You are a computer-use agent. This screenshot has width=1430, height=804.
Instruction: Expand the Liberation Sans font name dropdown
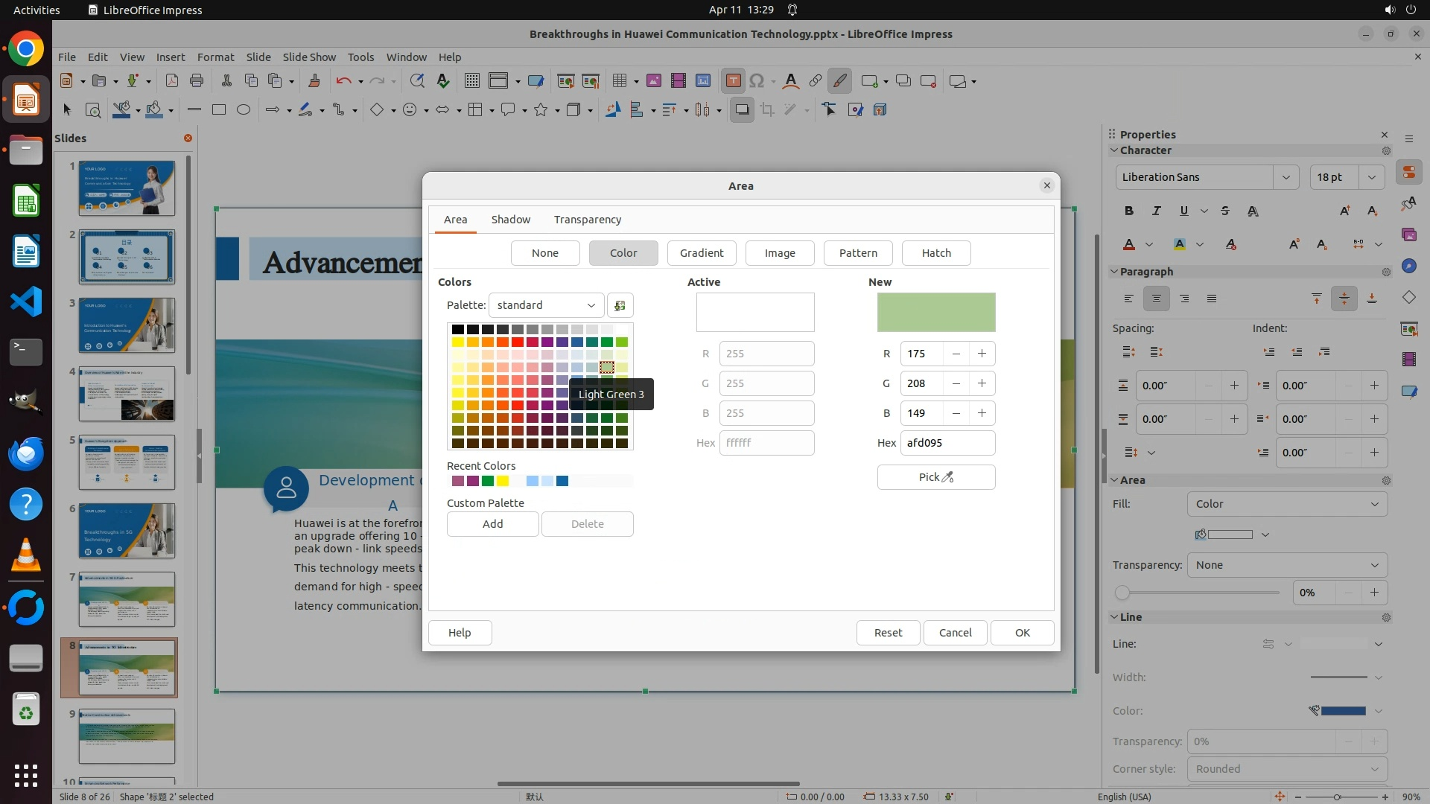coord(1286,177)
